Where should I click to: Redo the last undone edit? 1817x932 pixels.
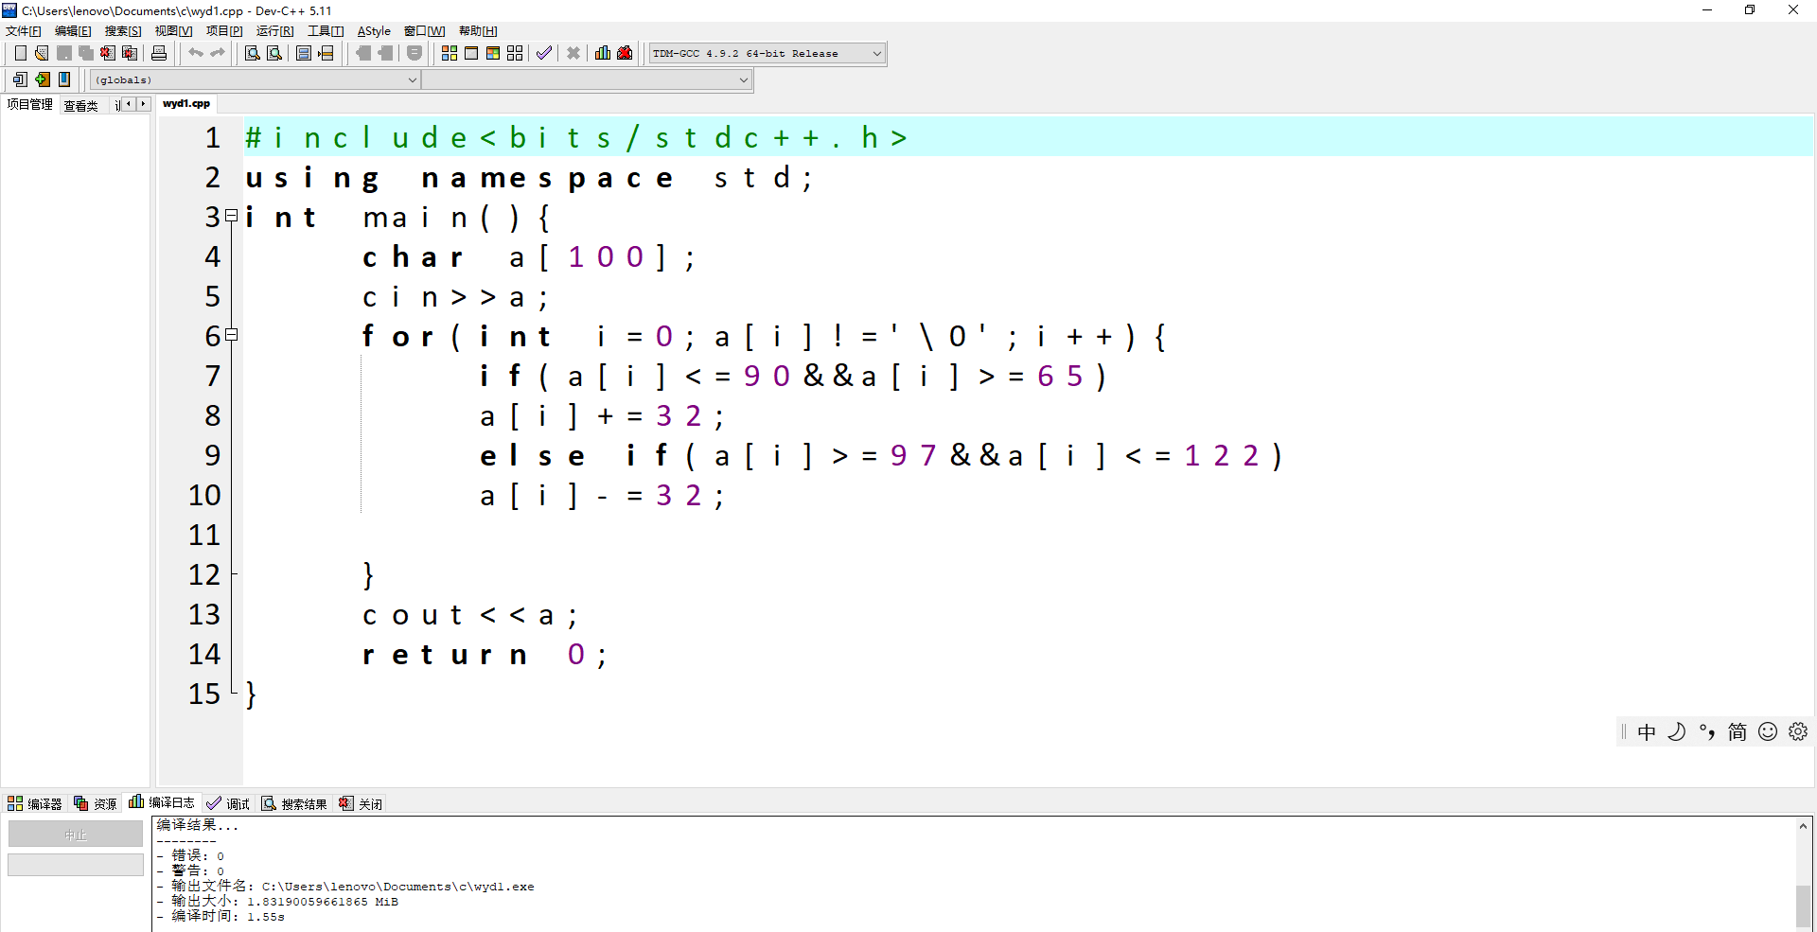coord(218,54)
